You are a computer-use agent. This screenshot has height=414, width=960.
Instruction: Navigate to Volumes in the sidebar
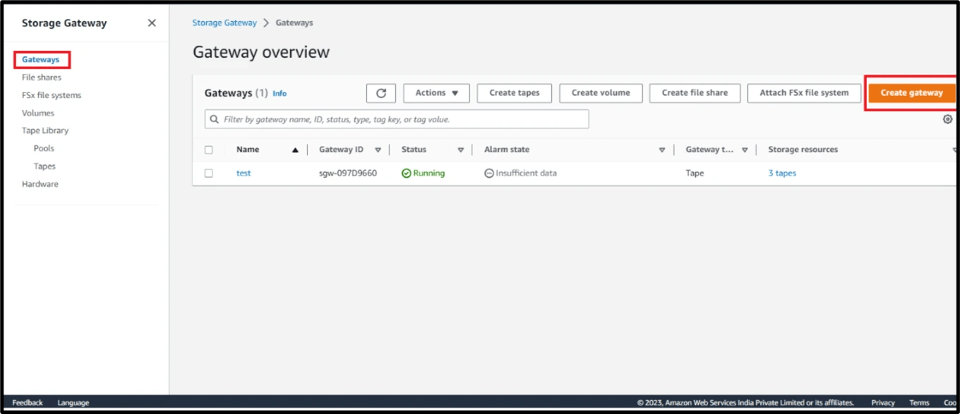pos(38,112)
